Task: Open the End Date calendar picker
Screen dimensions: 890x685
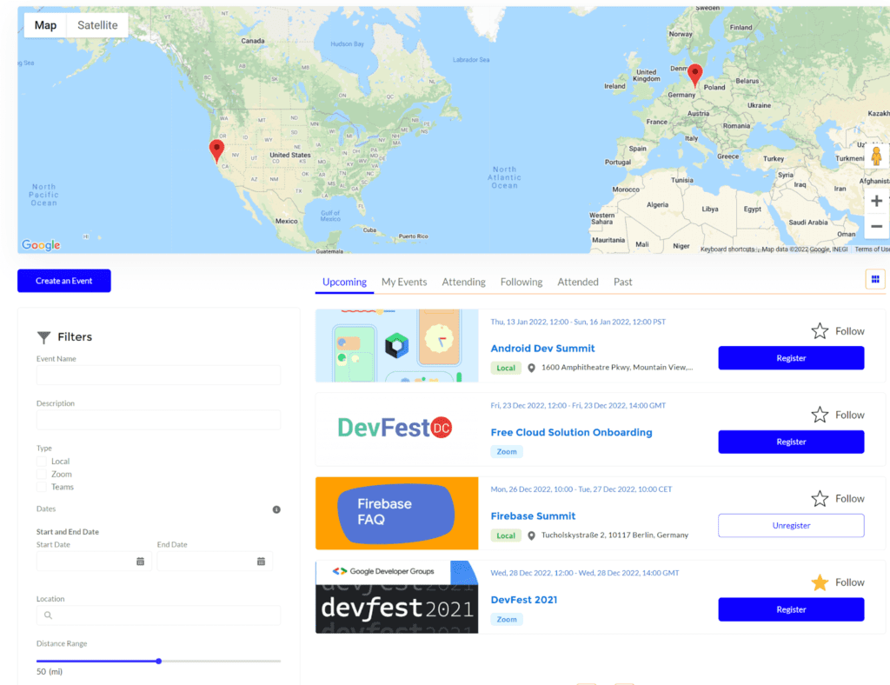Action: point(261,562)
